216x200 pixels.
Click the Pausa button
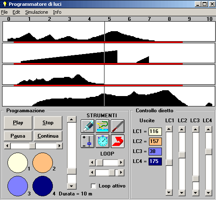pos(18,136)
